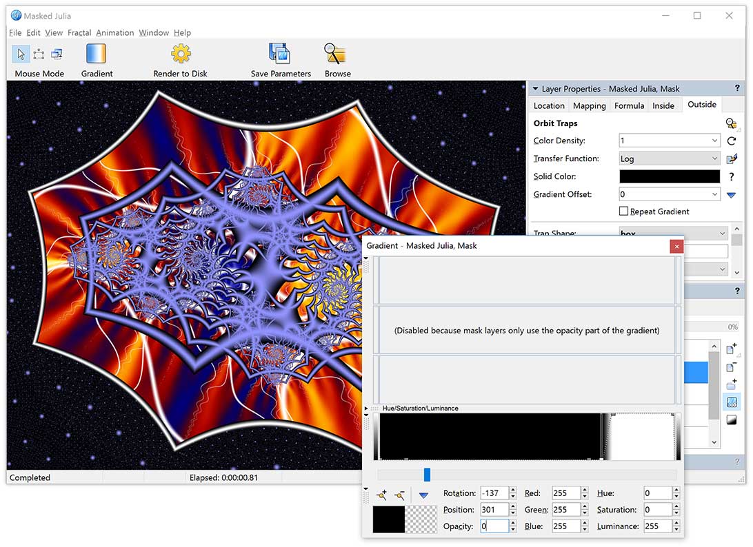Open the Fractal menu
Screen dimensions: 753x547
tap(79, 32)
